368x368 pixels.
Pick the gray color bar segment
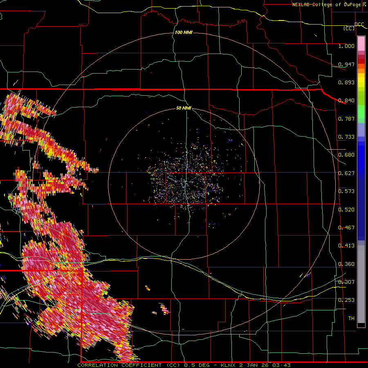(x=361, y=284)
